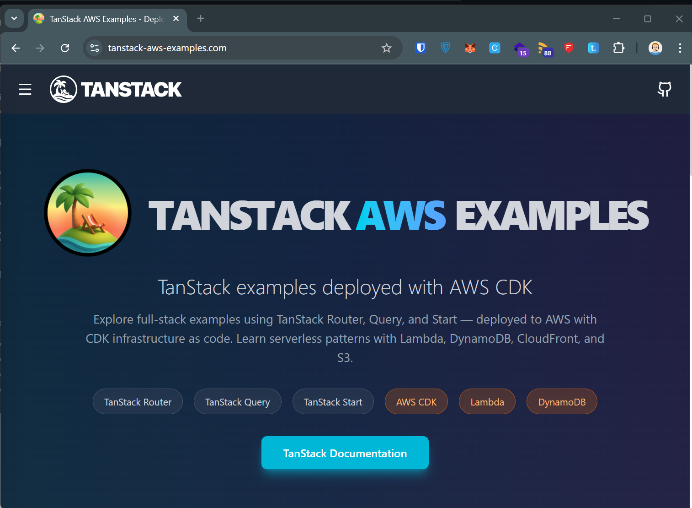Image resolution: width=692 pixels, height=508 pixels.
Task: Click the TanStack Documentation button
Action: coord(345,453)
